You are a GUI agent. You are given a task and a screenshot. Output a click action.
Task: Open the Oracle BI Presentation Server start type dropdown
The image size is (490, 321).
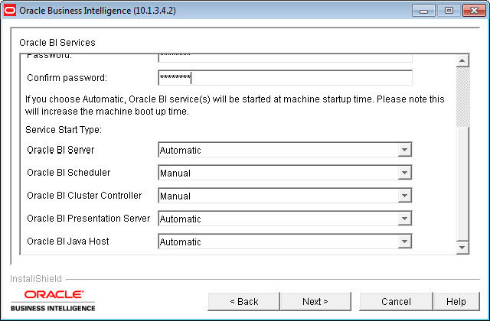click(x=285, y=219)
